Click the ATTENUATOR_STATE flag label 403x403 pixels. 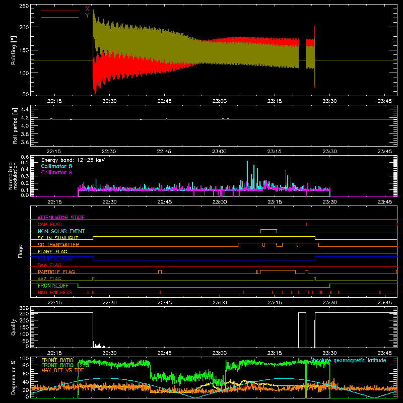[61, 218]
